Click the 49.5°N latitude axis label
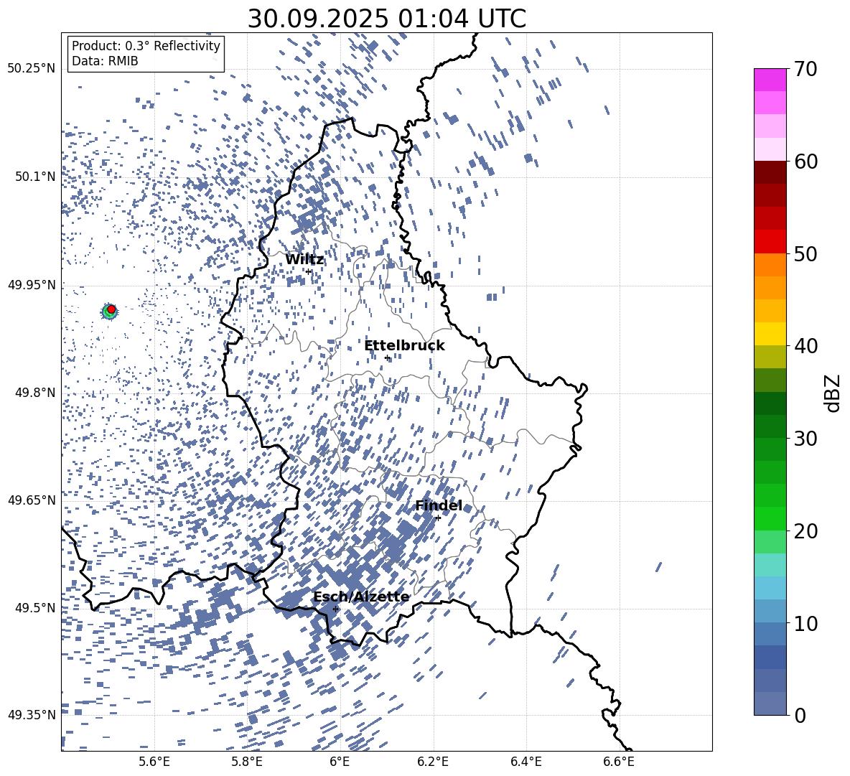 pyautogui.click(x=35, y=608)
